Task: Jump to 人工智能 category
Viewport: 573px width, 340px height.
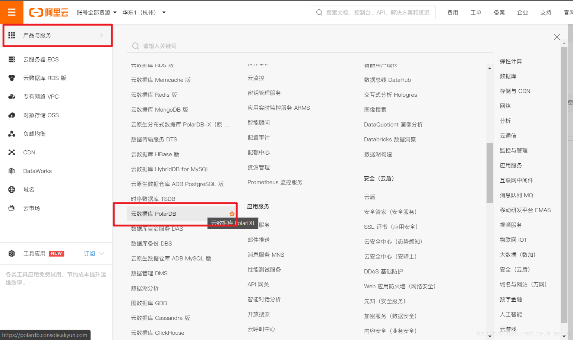Action: pos(511,314)
